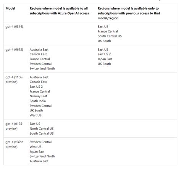
Task: Click the previous-access-only regions column header
Action: click(129, 13)
